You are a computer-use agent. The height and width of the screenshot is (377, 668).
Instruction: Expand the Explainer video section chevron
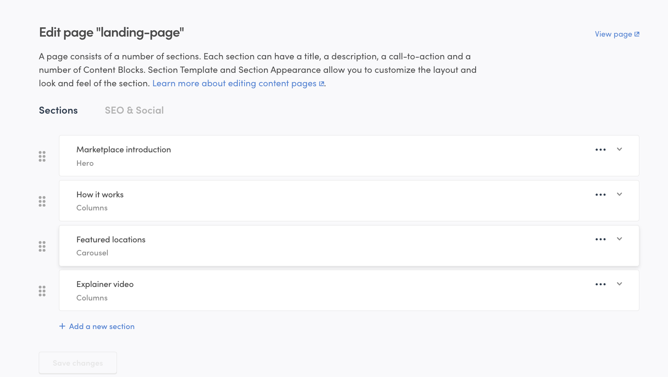pos(619,284)
